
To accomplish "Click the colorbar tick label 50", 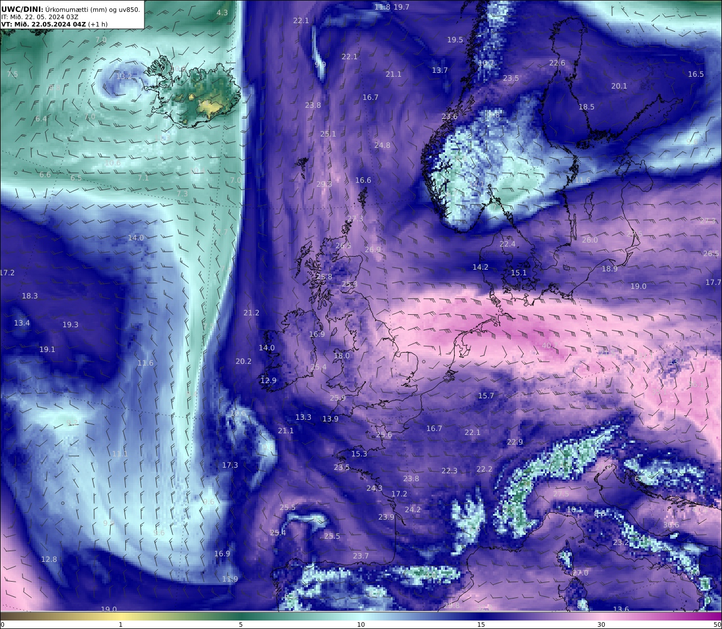I will [x=717, y=624].
